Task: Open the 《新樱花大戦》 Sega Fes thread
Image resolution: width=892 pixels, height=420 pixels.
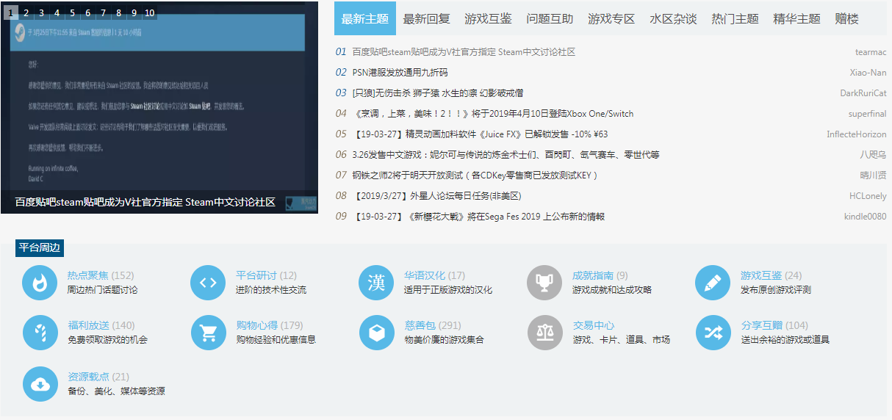Action: point(478,217)
